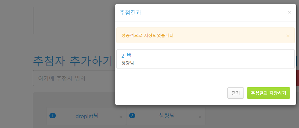Click 청량님 in the draw result card

tap(128, 63)
